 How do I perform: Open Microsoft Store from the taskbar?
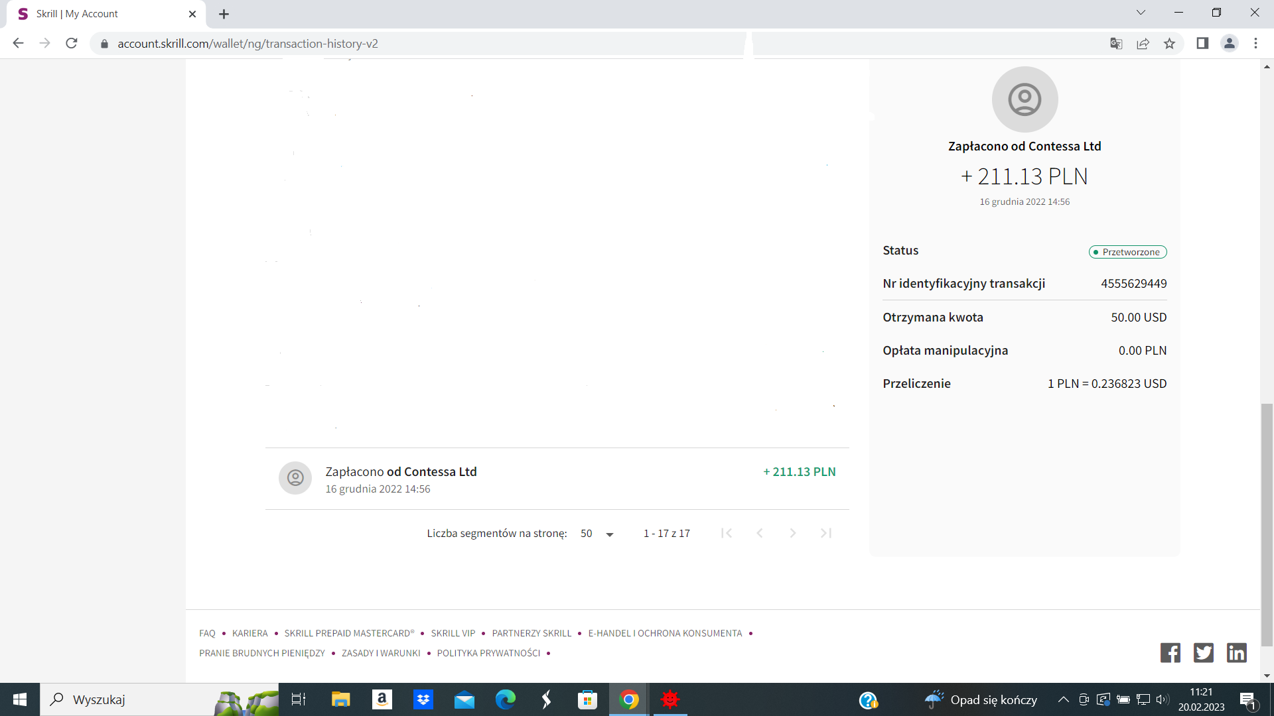coord(587,699)
